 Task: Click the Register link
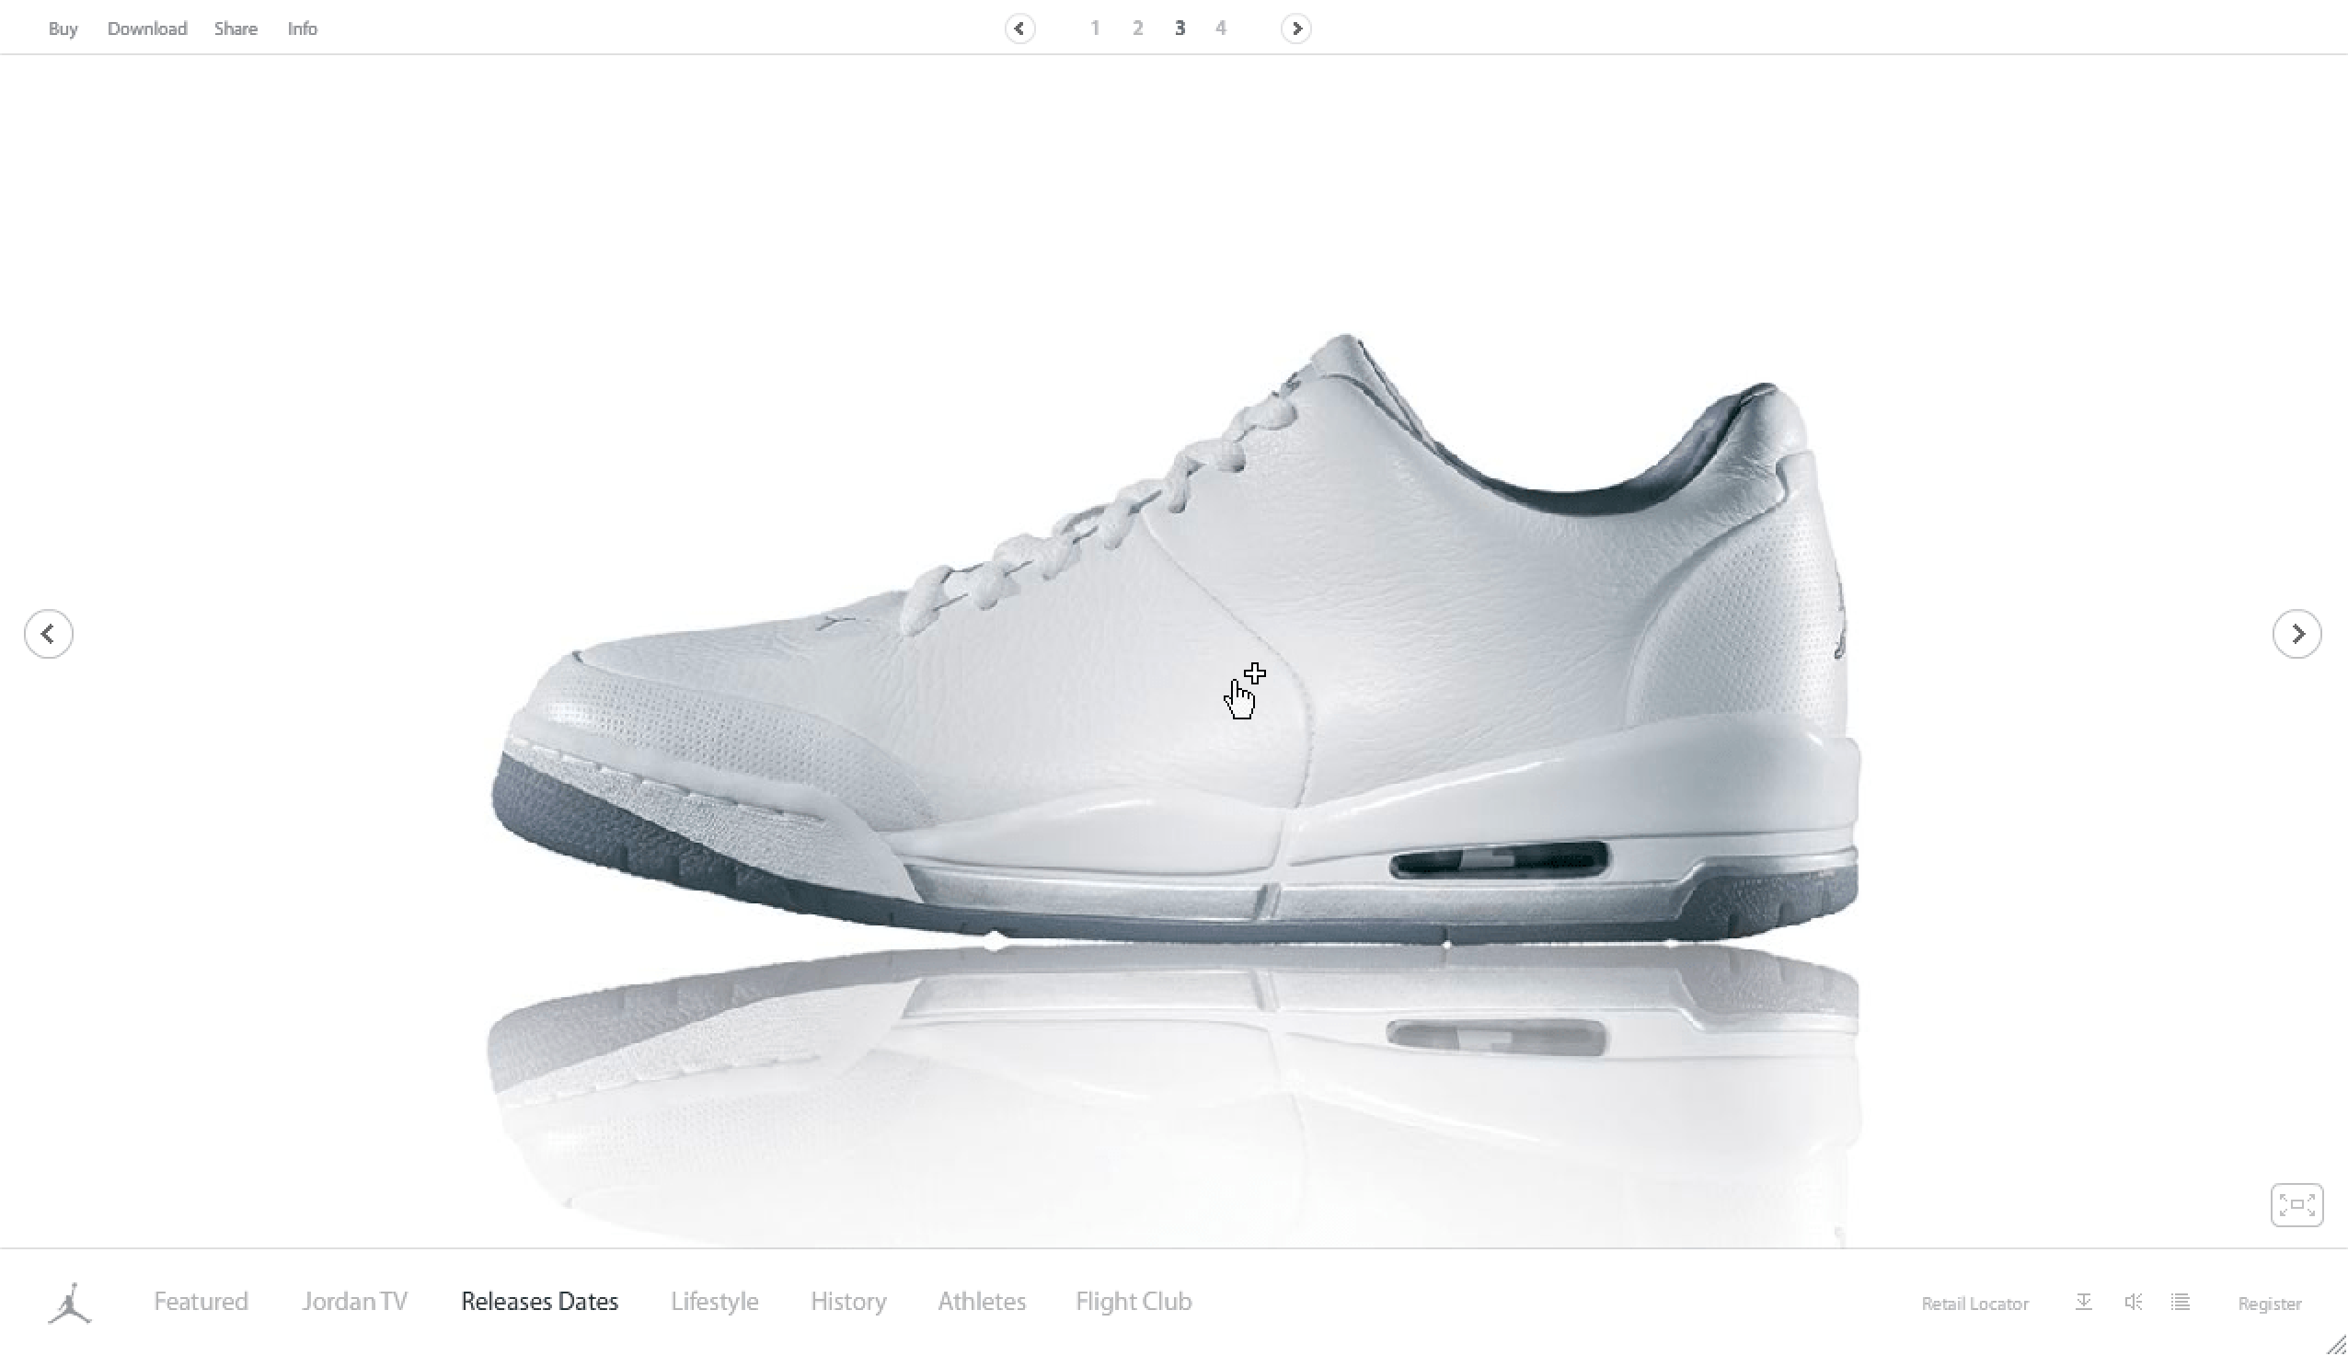[2269, 1304]
